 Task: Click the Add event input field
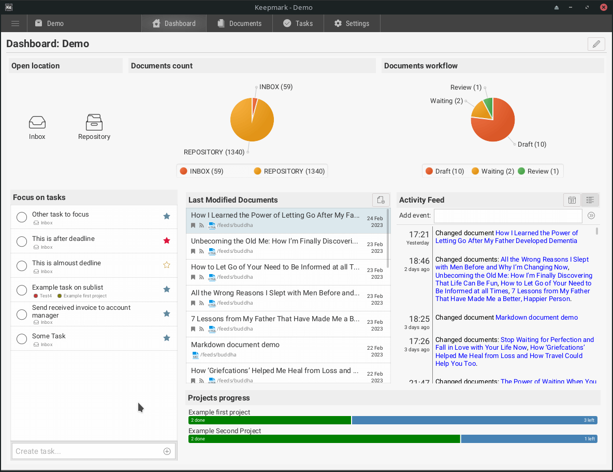[x=507, y=216]
